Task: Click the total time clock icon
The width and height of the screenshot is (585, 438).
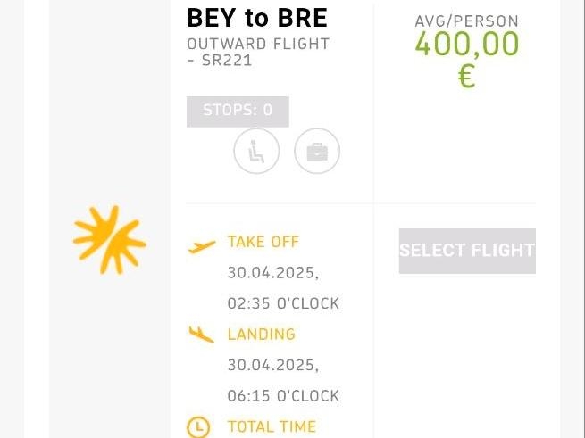Action: coord(198,426)
